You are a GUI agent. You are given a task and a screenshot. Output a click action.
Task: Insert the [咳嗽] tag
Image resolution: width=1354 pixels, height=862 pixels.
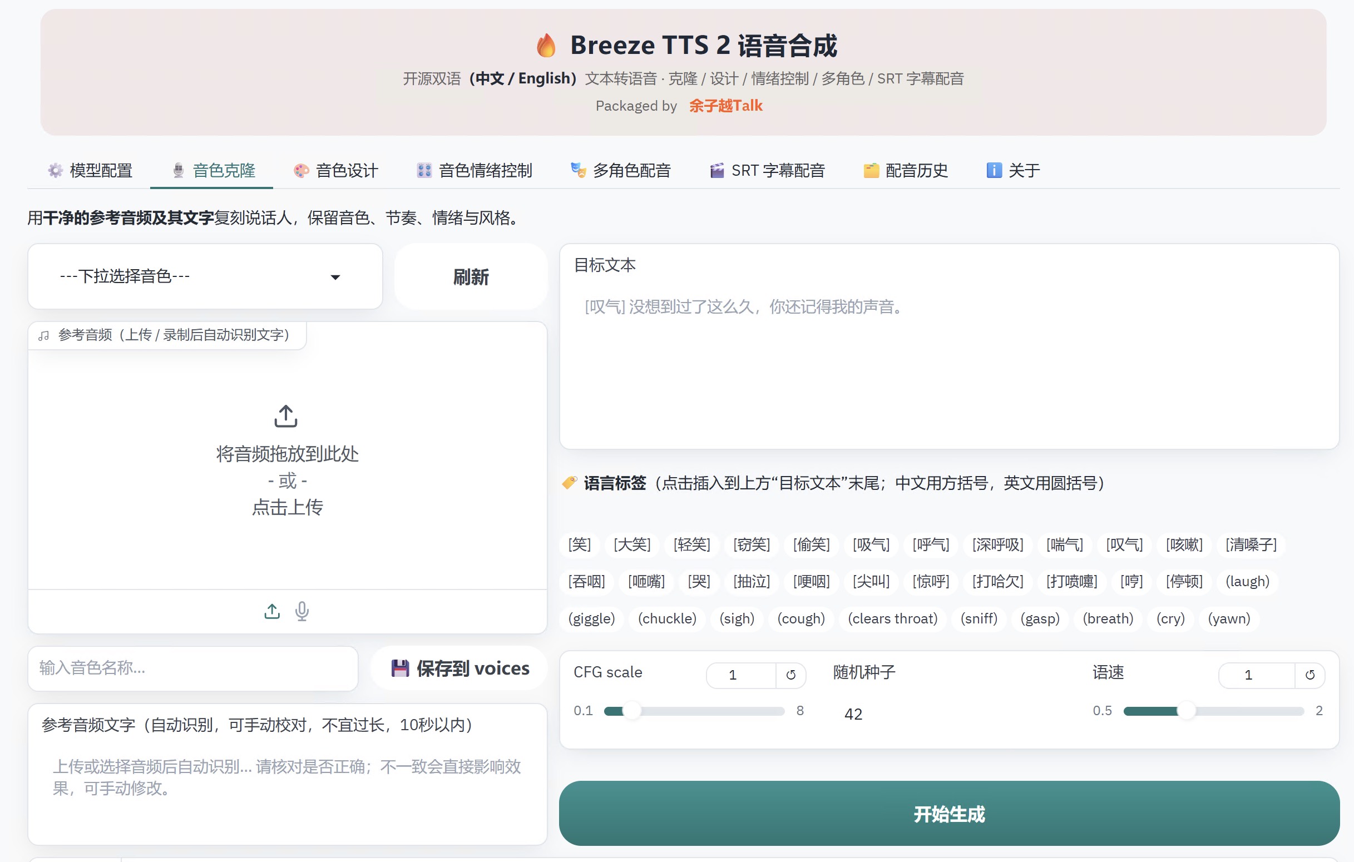[1184, 544]
